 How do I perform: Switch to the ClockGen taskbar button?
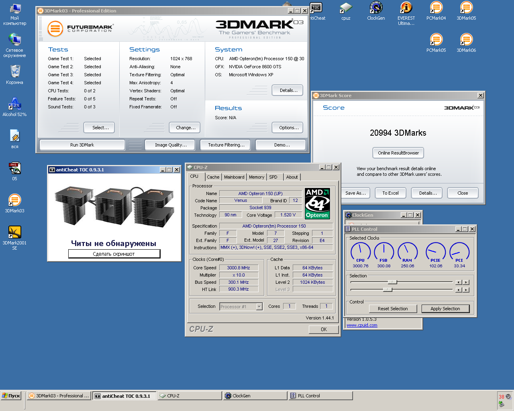[255, 396]
